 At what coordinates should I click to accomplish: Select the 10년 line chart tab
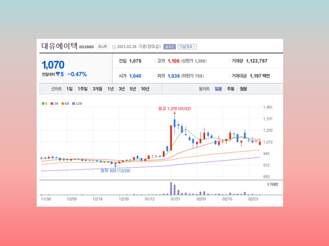[145, 89]
